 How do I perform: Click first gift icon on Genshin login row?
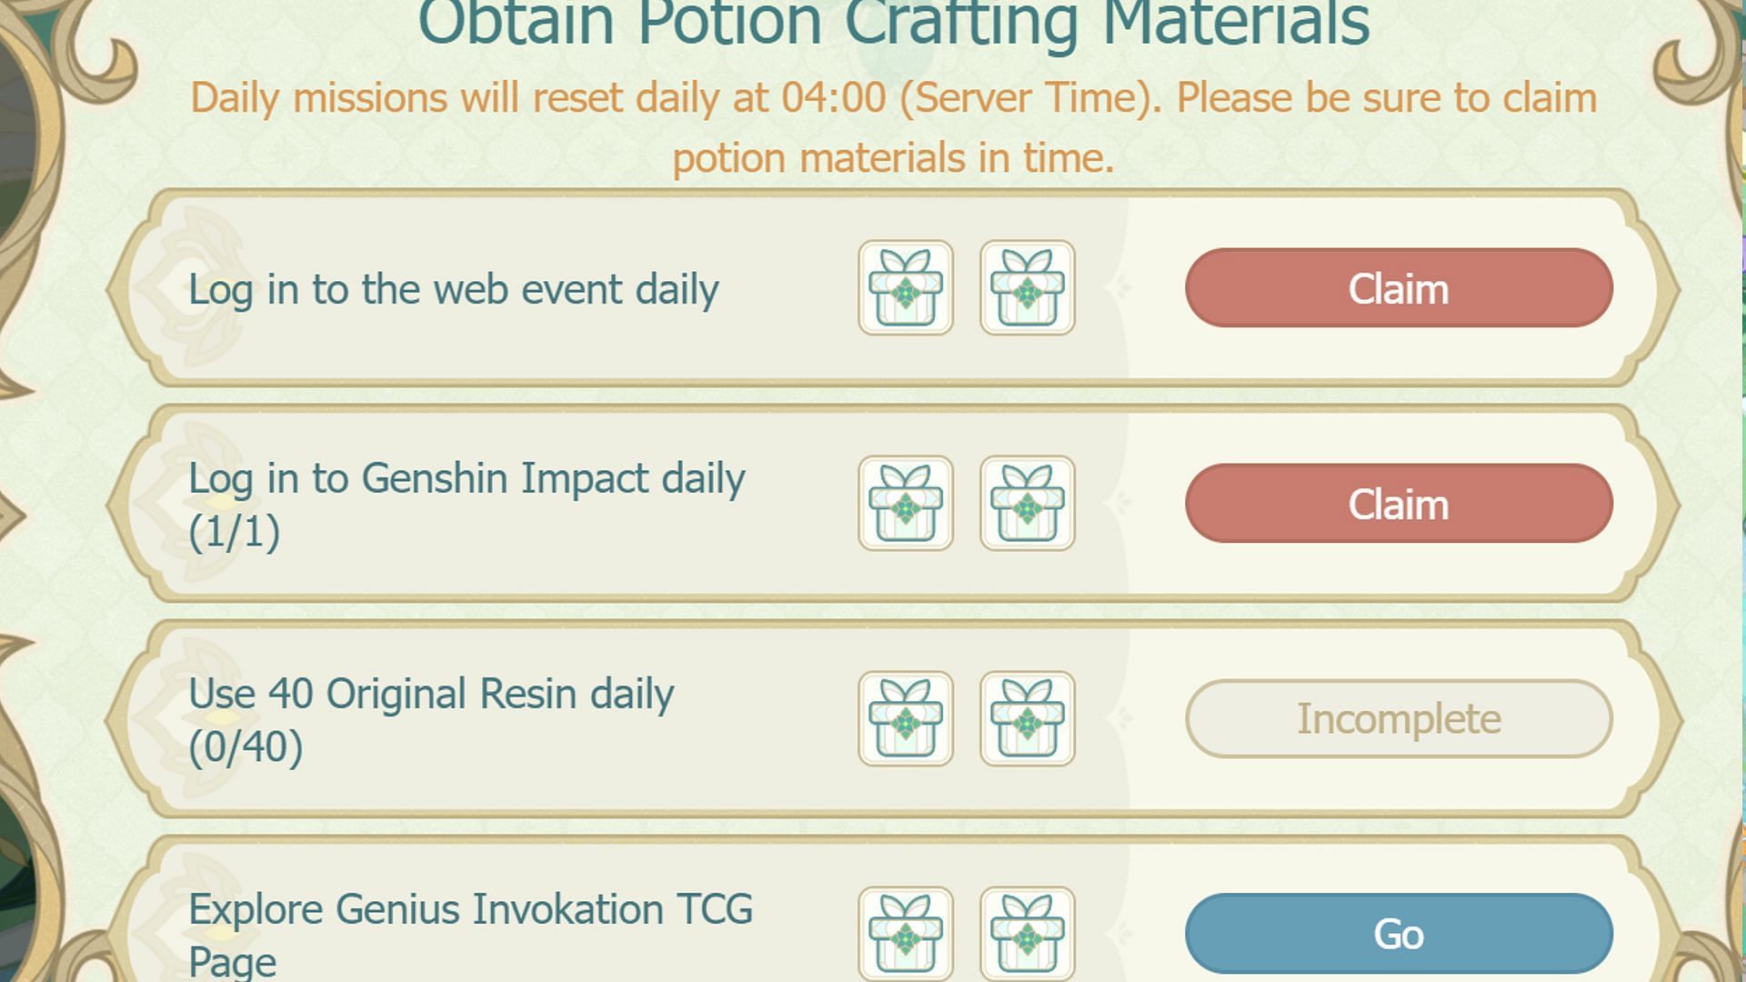pyautogui.click(x=906, y=504)
